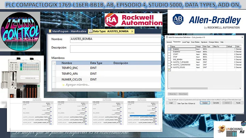
Task: Open the Signature tab
Action: click(x=204, y=42)
